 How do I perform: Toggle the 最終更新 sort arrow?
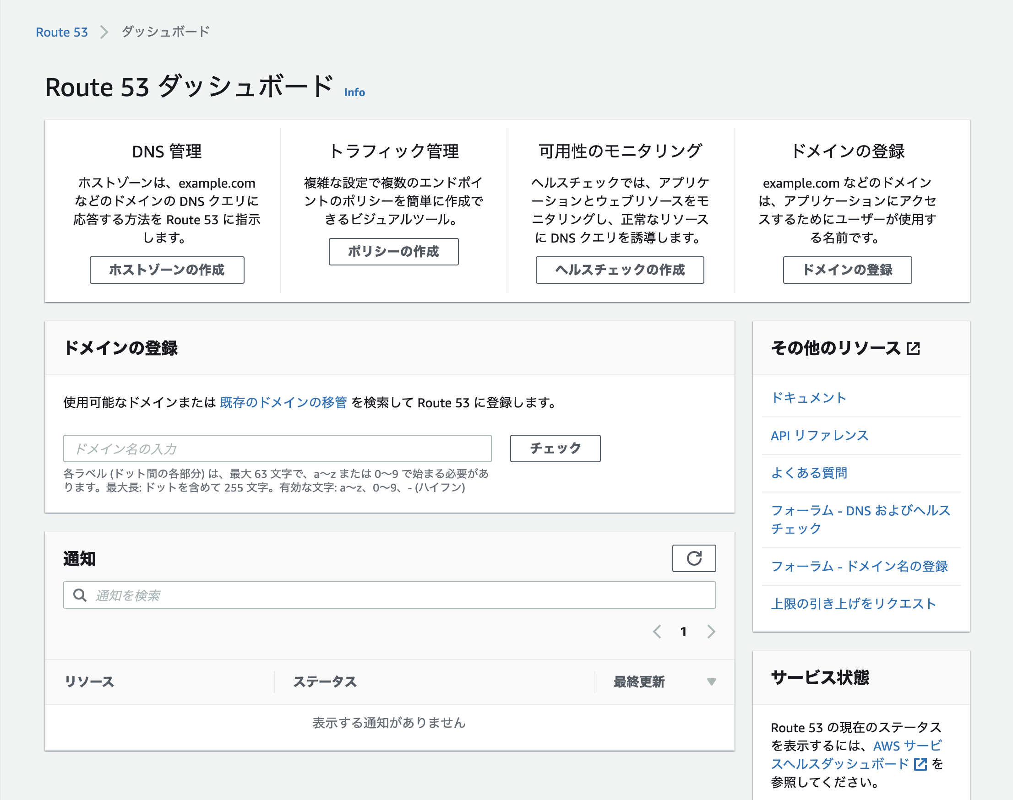point(711,682)
